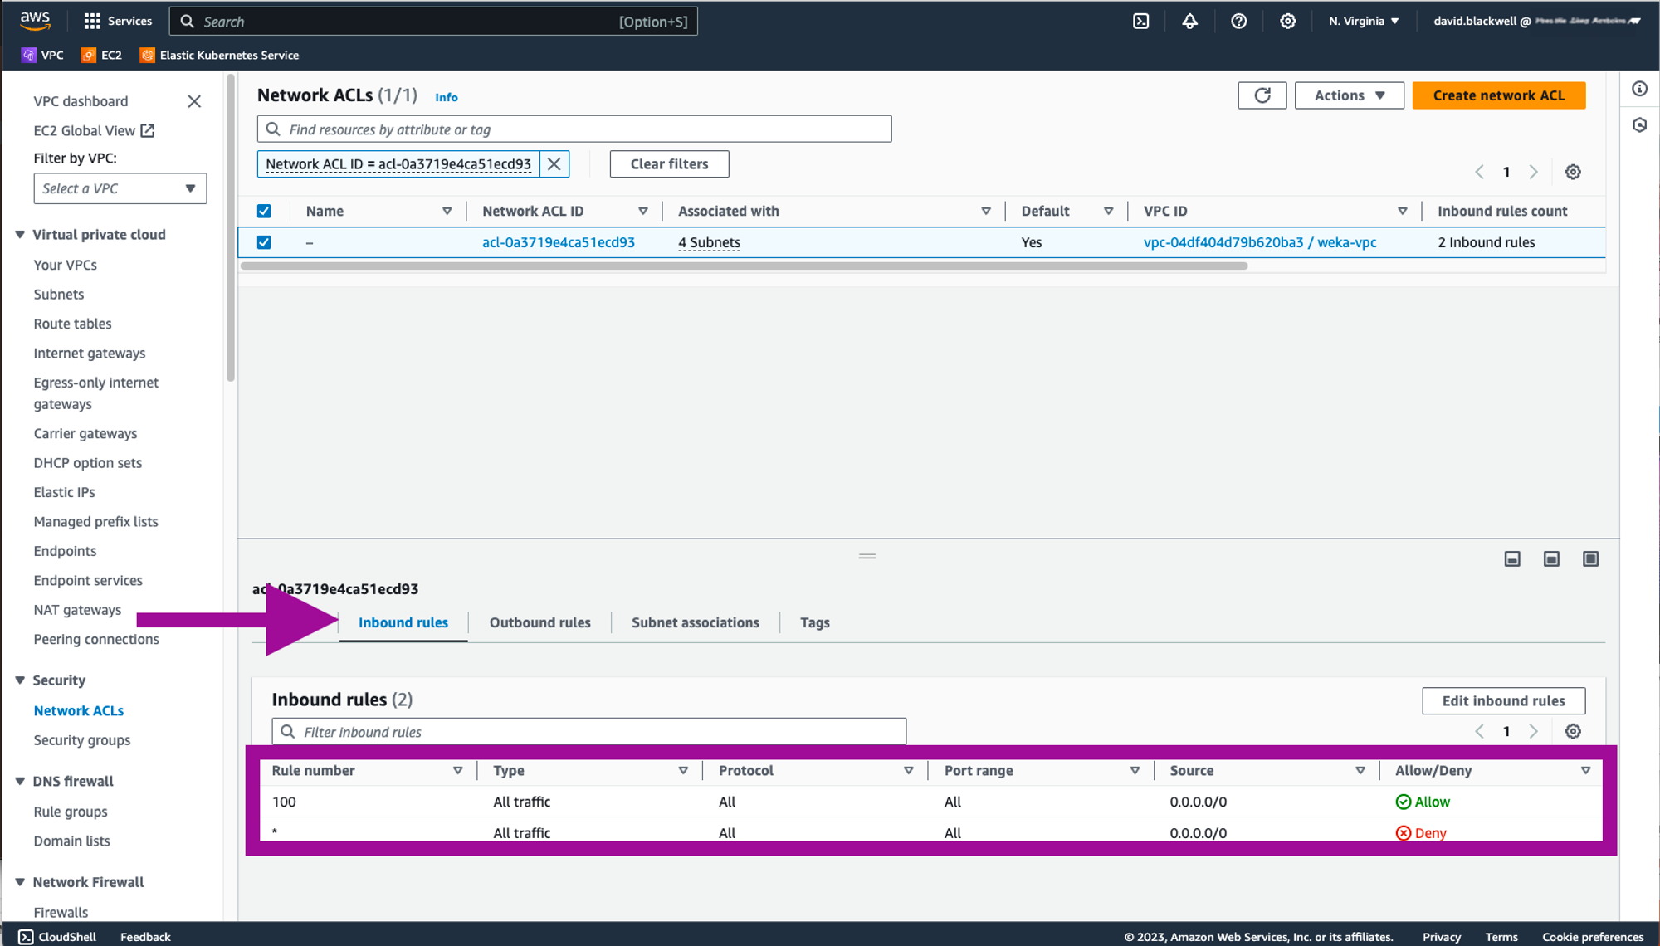Maximize the details split panel icon
The image size is (1660, 946).
tap(1590, 559)
